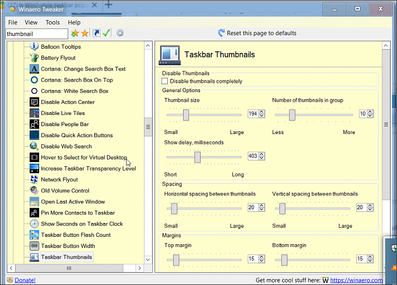Click the Balloon Tooltips info icon
Screen dimensions: 397x285
tap(34, 47)
